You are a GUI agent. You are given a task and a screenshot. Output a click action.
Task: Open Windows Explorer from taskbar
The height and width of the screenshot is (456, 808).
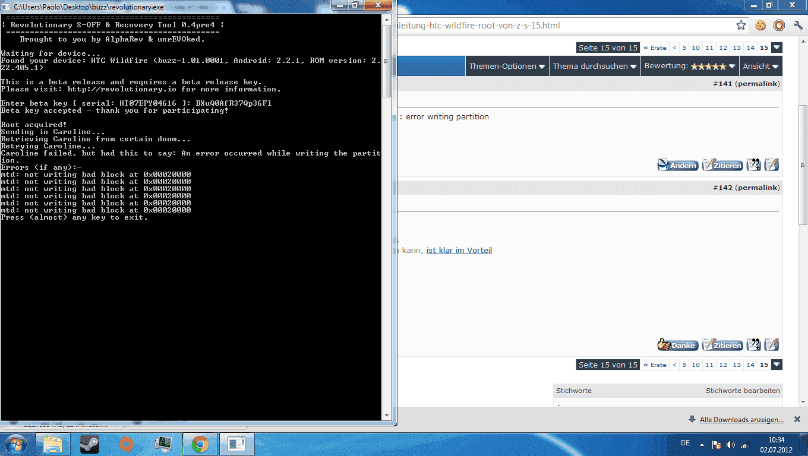53,444
